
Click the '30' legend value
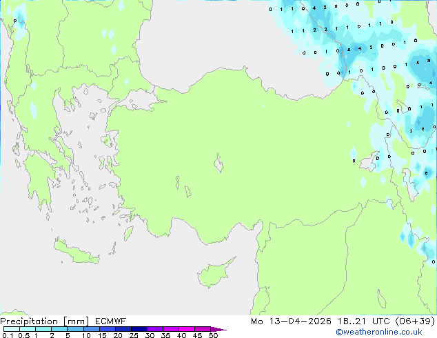click(x=150, y=335)
